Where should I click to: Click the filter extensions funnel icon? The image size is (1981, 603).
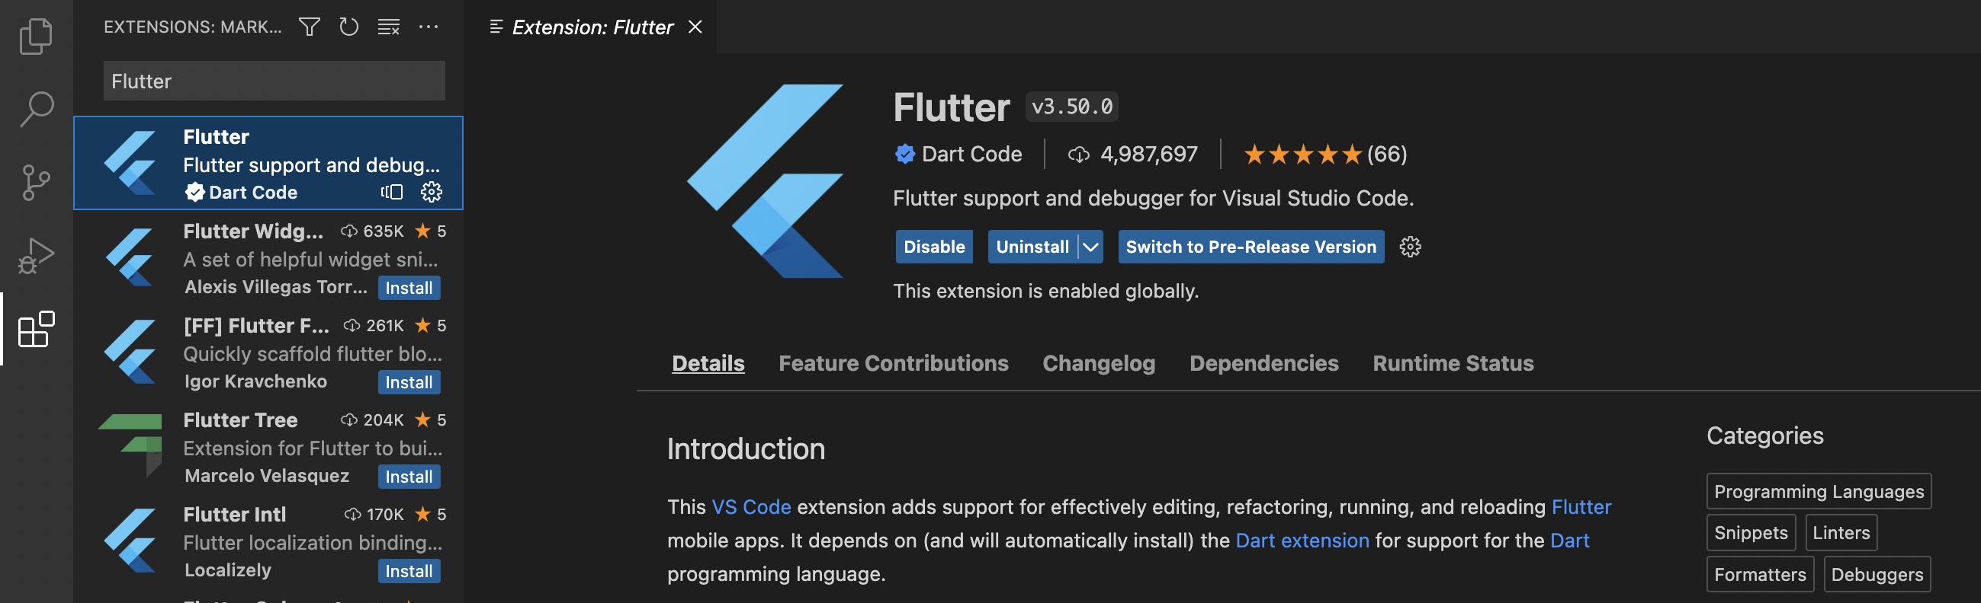click(309, 27)
